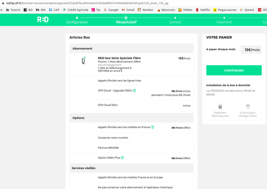Image resolution: width=267 pixels, height=189 pixels.
Task: Go to the Contrat step
Action: click(x=175, y=20)
